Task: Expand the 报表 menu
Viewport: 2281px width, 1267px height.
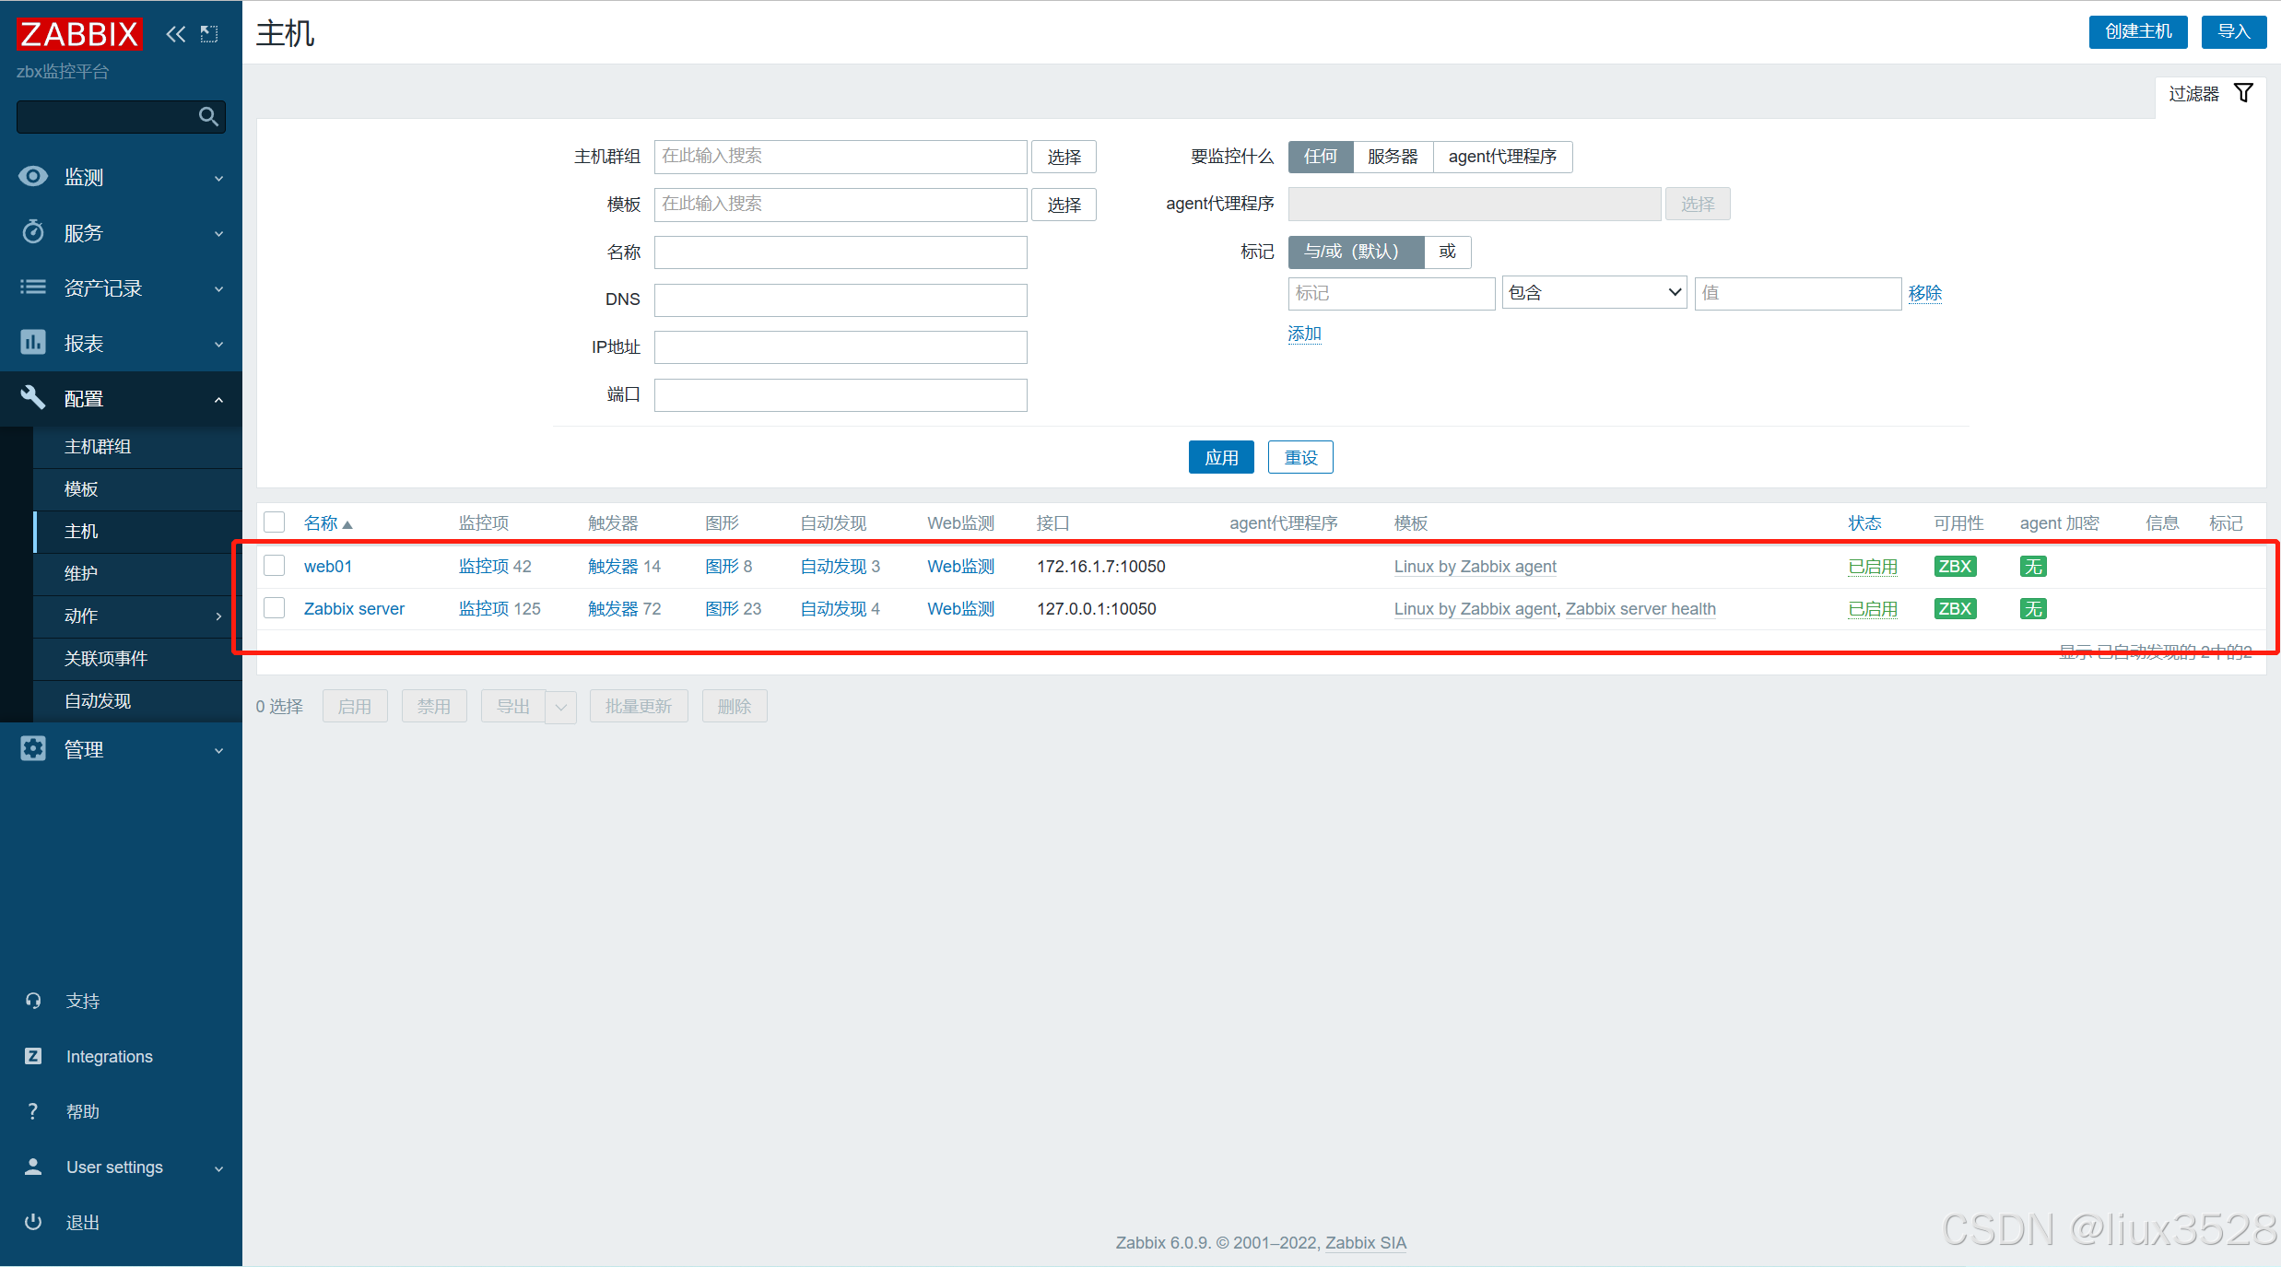Action: tap(218, 344)
